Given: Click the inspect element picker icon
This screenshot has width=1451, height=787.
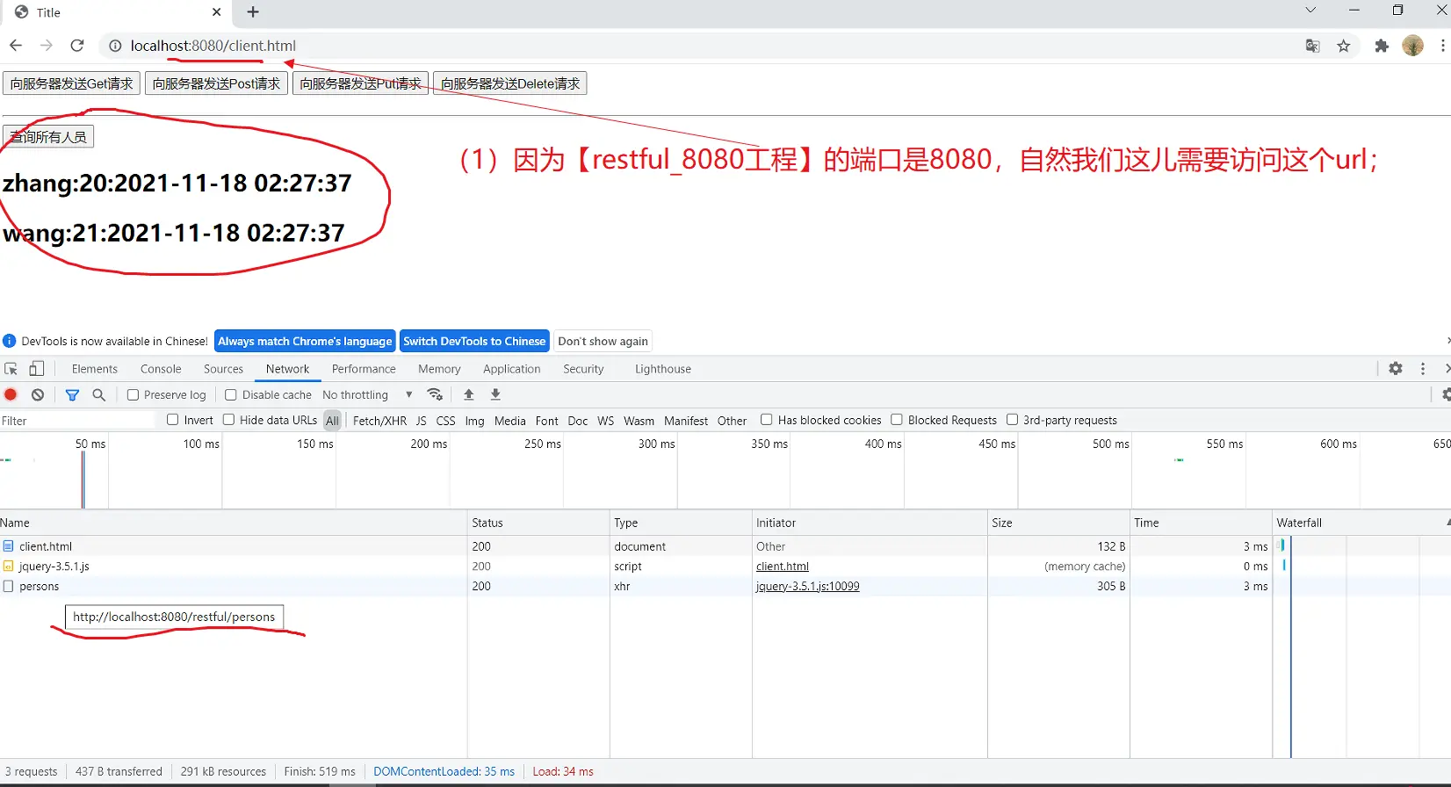Looking at the screenshot, I should (11, 369).
